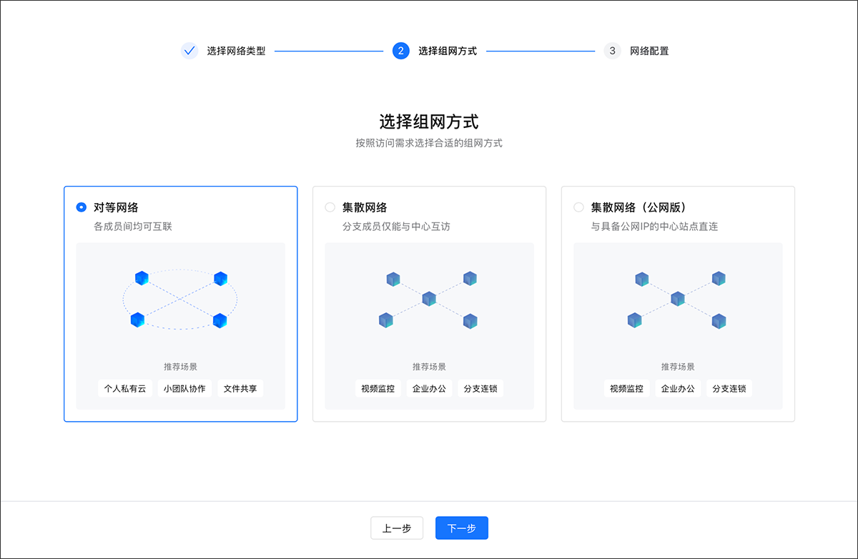Select the 集散网络 radio button
Viewport: 858px width, 559px height.
330,207
